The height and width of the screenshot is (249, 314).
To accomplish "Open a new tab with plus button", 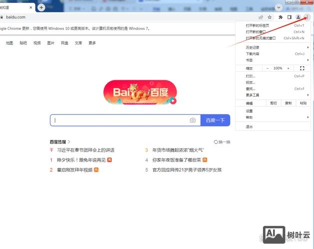I will pyautogui.click(x=41, y=7).
